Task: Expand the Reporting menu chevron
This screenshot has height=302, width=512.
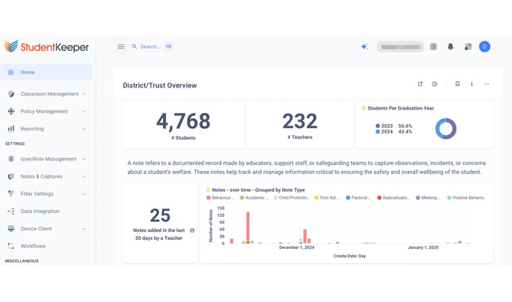Action: pyautogui.click(x=84, y=129)
